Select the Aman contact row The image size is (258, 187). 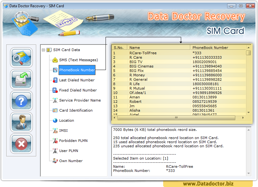[179, 97]
